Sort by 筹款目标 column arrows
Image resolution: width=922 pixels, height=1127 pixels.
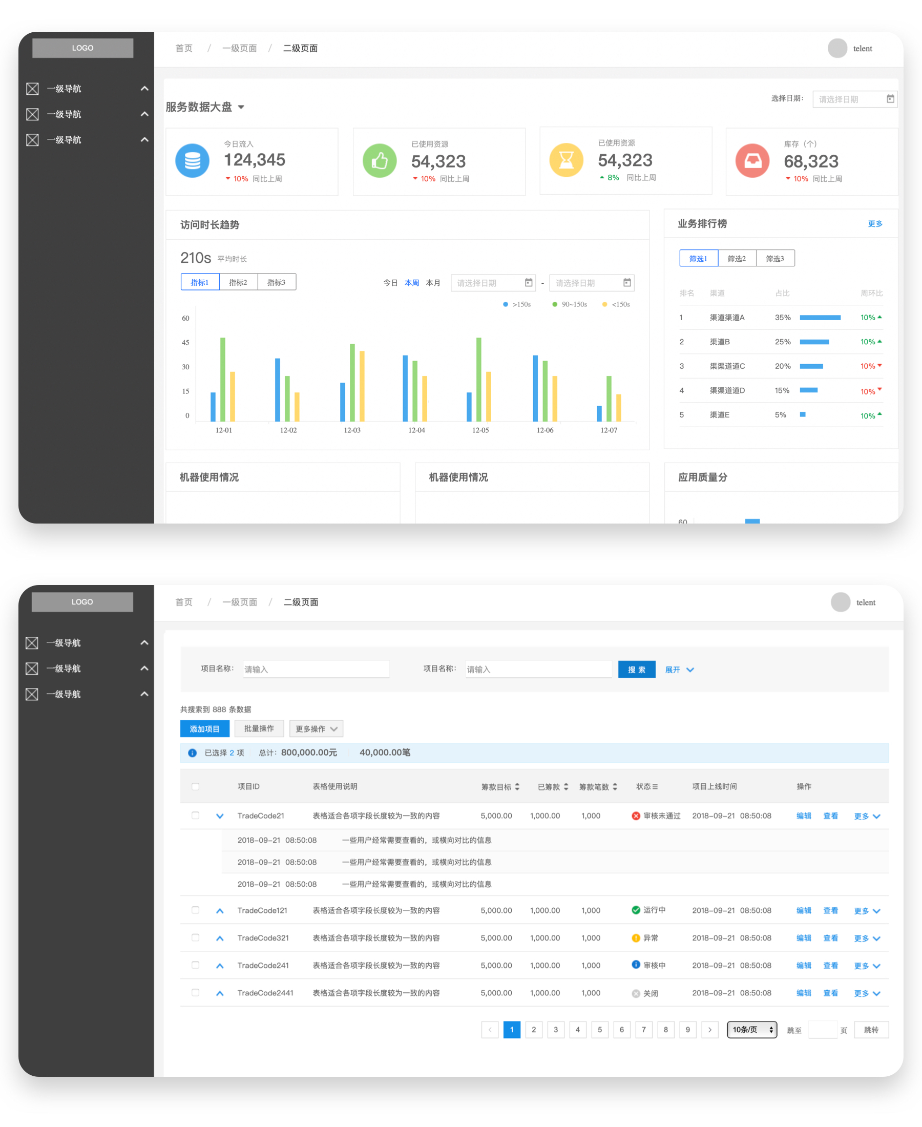[517, 786]
